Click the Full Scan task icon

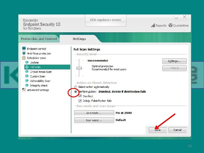point(27,67)
